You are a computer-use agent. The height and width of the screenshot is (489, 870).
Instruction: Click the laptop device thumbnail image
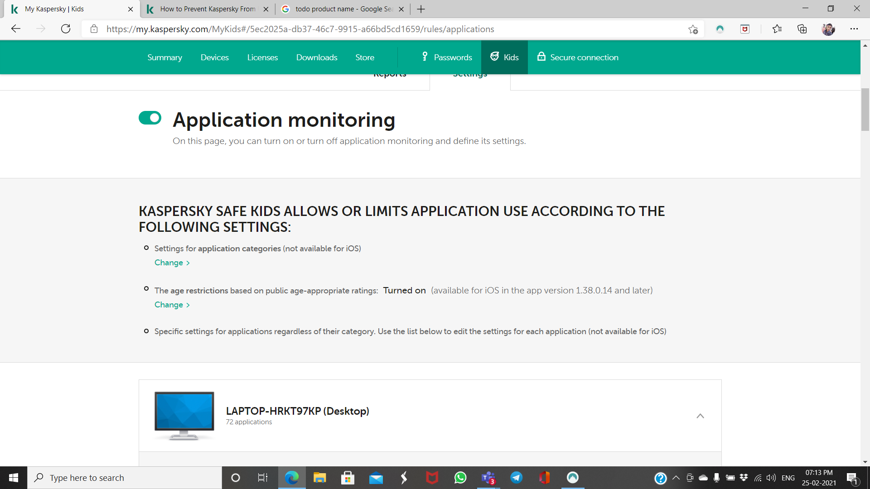[x=184, y=416]
